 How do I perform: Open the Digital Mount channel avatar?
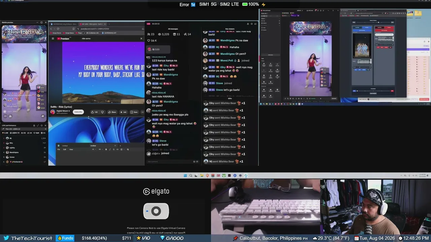(53, 112)
